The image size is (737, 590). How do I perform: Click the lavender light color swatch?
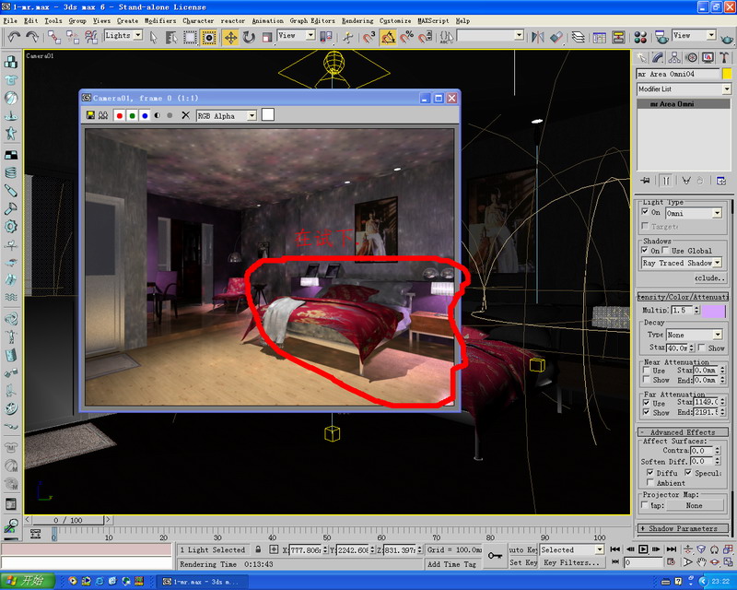pyautogui.click(x=713, y=311)
